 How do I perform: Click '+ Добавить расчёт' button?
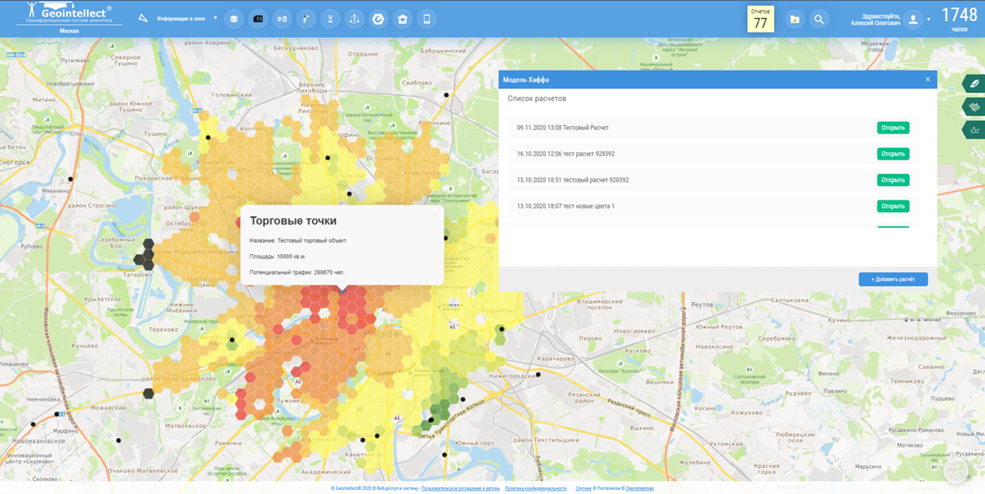click(893, 279)
